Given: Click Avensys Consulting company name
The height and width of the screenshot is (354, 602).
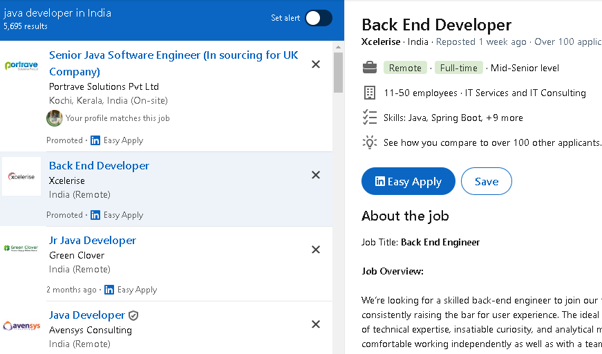Looking at the screenshot, I should (x=91, y=330).
